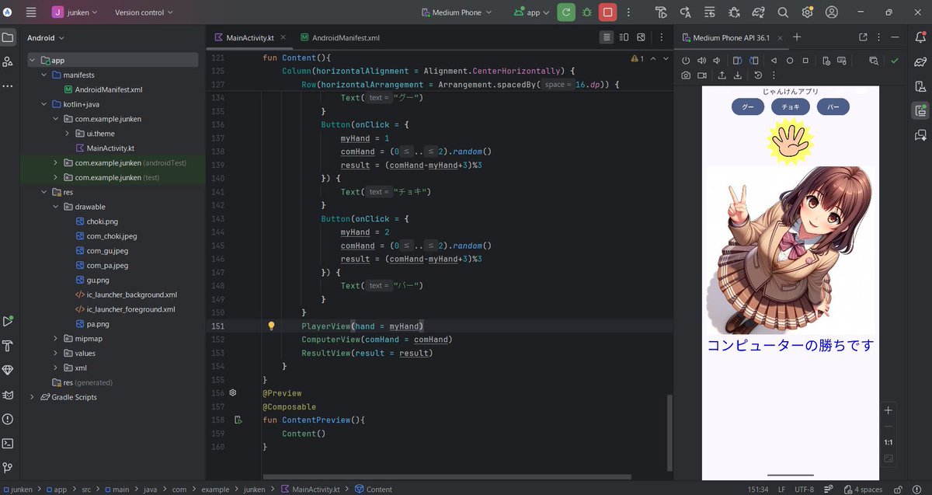The image size is (932, 495).
Task: Click the warning count indicator
Action: pos(637,58)
